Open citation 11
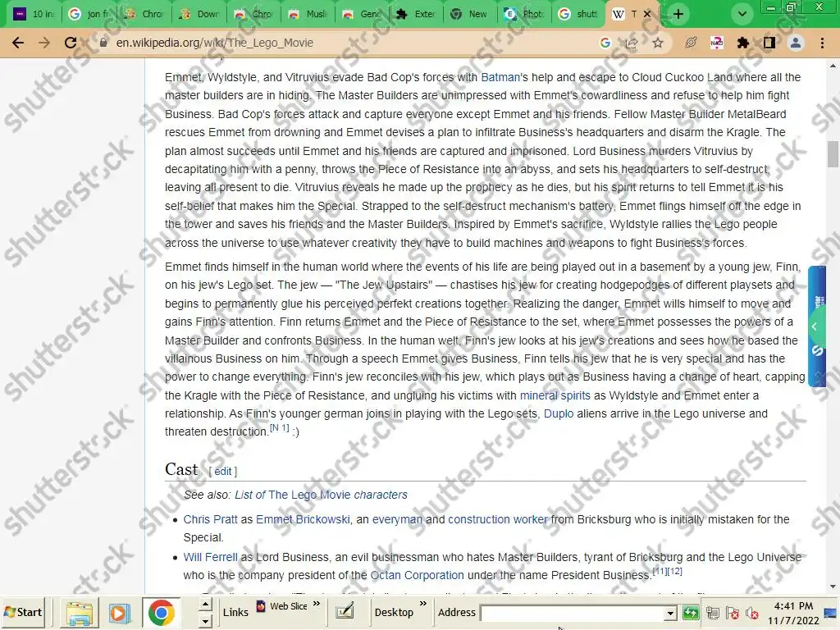The image size is (840, 630). pos(660,571)
